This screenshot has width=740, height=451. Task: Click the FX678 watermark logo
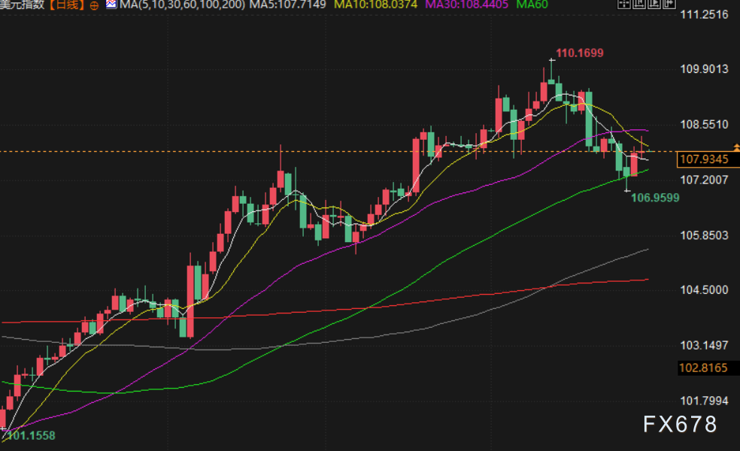tap(680, 424)
